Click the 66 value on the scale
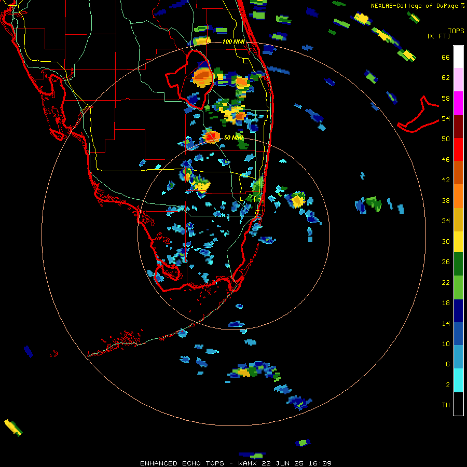The width and height of the screenshot is (467, 467). [446, 57]
